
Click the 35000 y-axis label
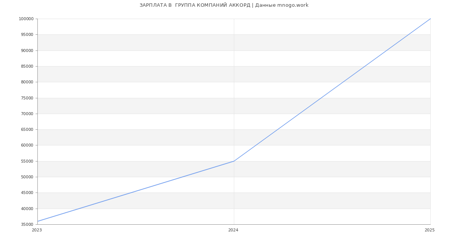[27, 225]
